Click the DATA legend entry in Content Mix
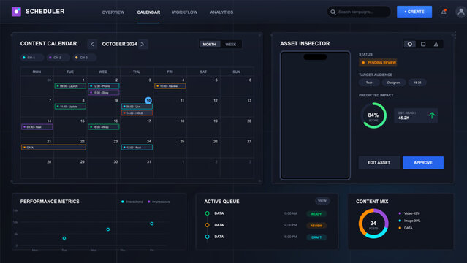This screenshot has height=263, width=467. (x=406, y=228)
